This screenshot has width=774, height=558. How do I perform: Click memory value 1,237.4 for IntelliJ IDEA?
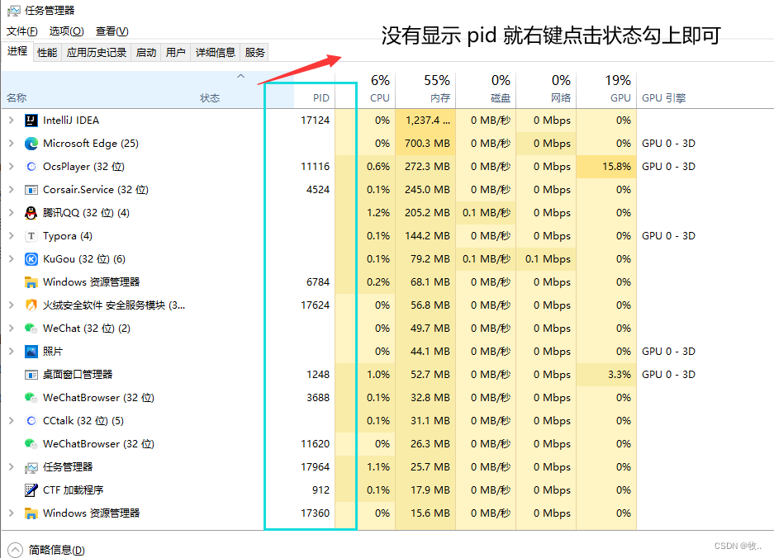(x=428, y=121)
